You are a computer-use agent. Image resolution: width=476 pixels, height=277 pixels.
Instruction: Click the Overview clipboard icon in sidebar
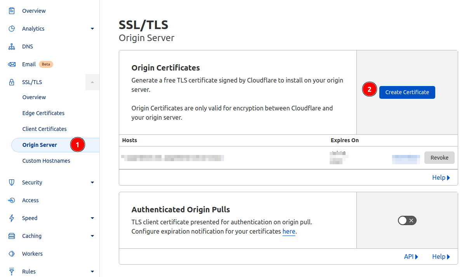[x=12, y=11]
